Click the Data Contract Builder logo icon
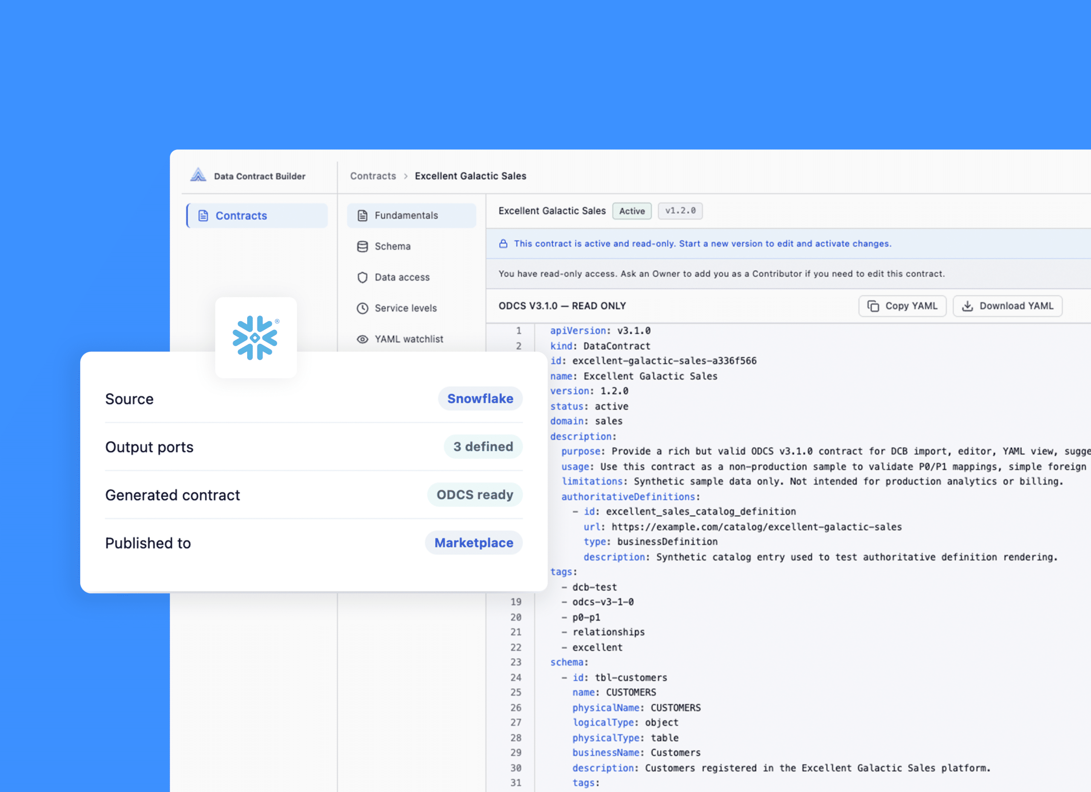This screenshot has height=792, width=1091. point(198,175)
